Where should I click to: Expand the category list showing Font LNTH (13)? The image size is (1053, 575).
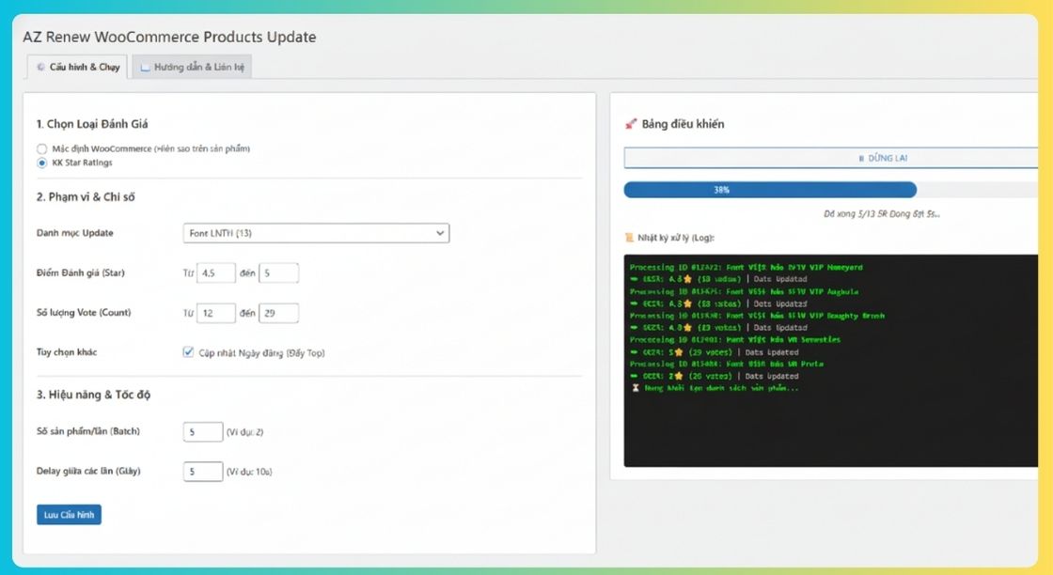click(x=316, y=232)
